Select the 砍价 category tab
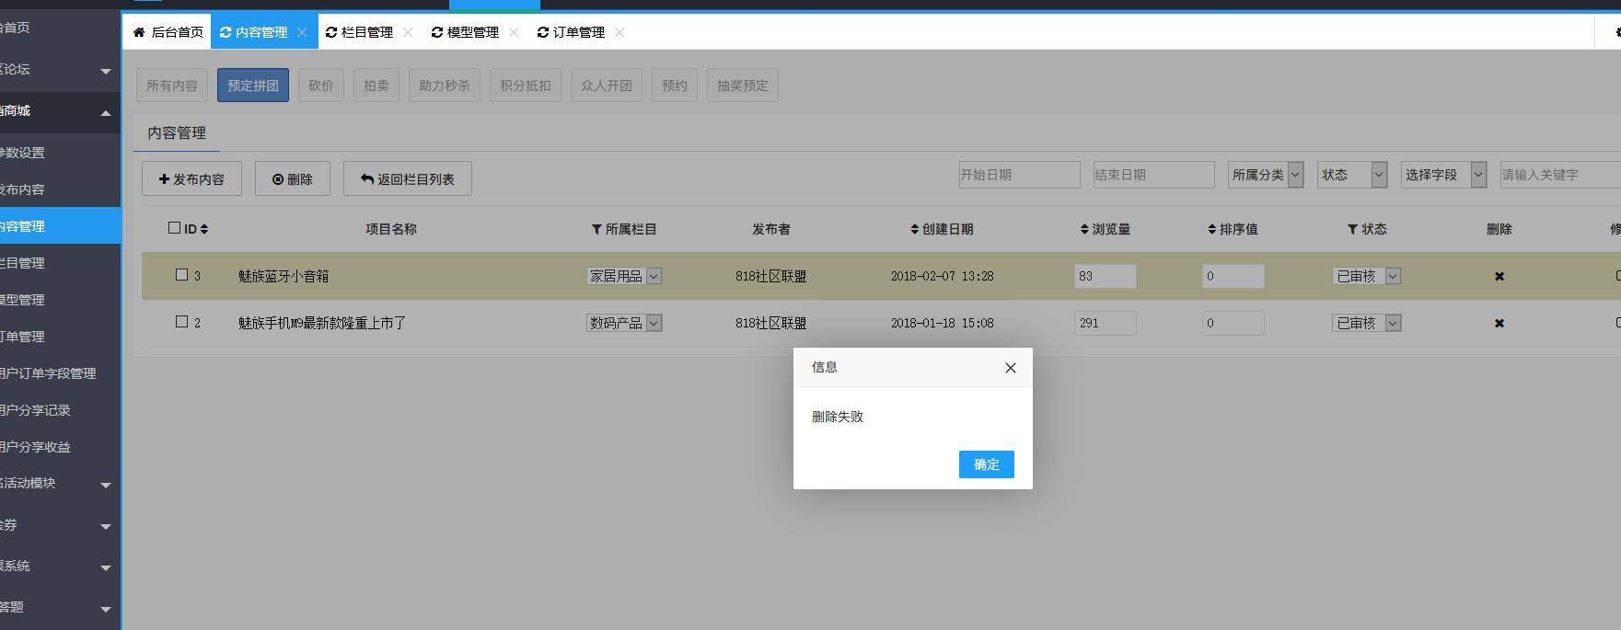1621x630 pixels. point(321,86)
